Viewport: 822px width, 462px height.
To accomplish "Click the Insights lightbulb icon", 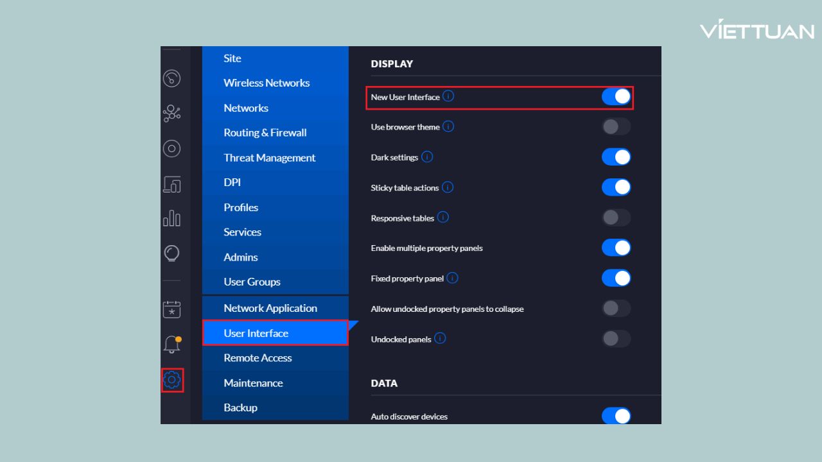I will 171,253.
